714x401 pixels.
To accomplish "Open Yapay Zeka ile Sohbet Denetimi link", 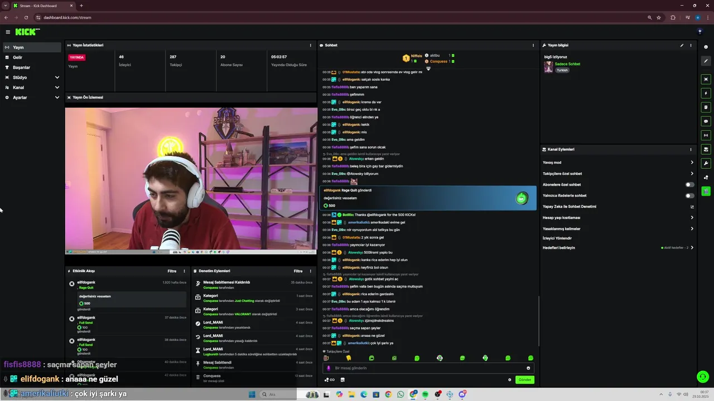I will [x=618, y=207].
